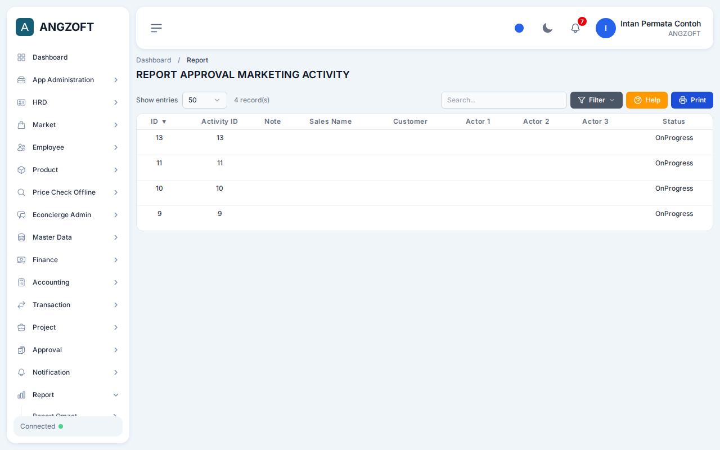
Task: Click the Search input field
Action: [504, 100]
